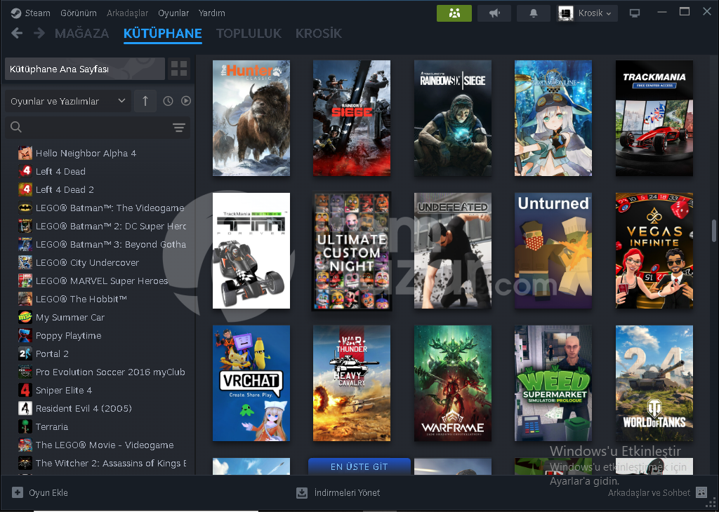Open TrackMania Nations Forever cover
Image resolution: width=719 pixels, height=512 pixels.
pos(251,250)
